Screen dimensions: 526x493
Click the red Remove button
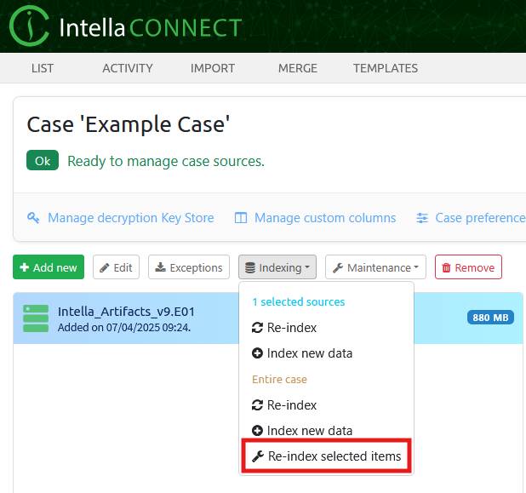click(468, 267)
